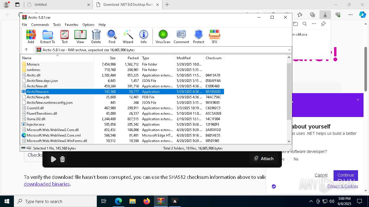Click the Add toolbar icon in WinRAR

pos(31,37)
